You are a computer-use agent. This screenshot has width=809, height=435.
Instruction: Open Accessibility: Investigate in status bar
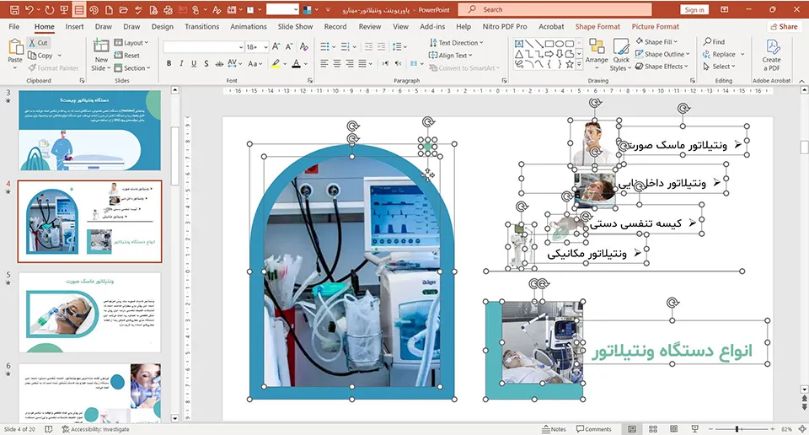[x=95, y=429]
